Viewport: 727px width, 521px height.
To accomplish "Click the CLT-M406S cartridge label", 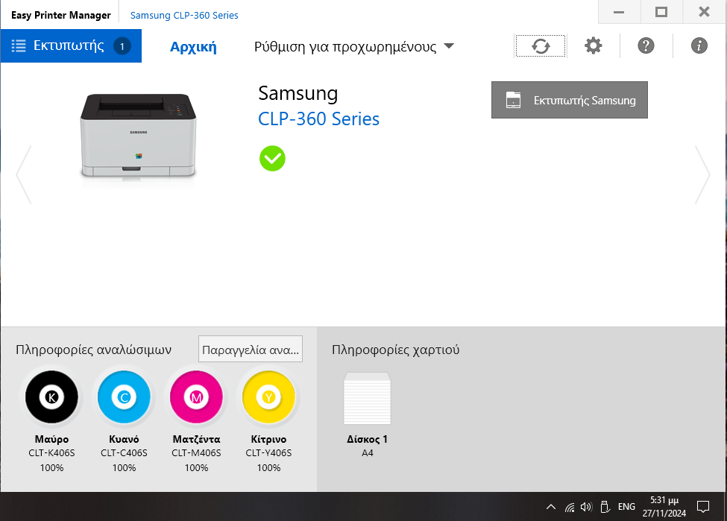I will [x=196, y=453].
